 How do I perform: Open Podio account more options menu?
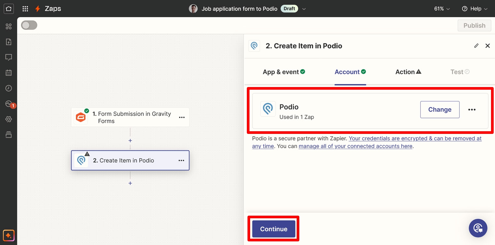(x=472, y=110)
